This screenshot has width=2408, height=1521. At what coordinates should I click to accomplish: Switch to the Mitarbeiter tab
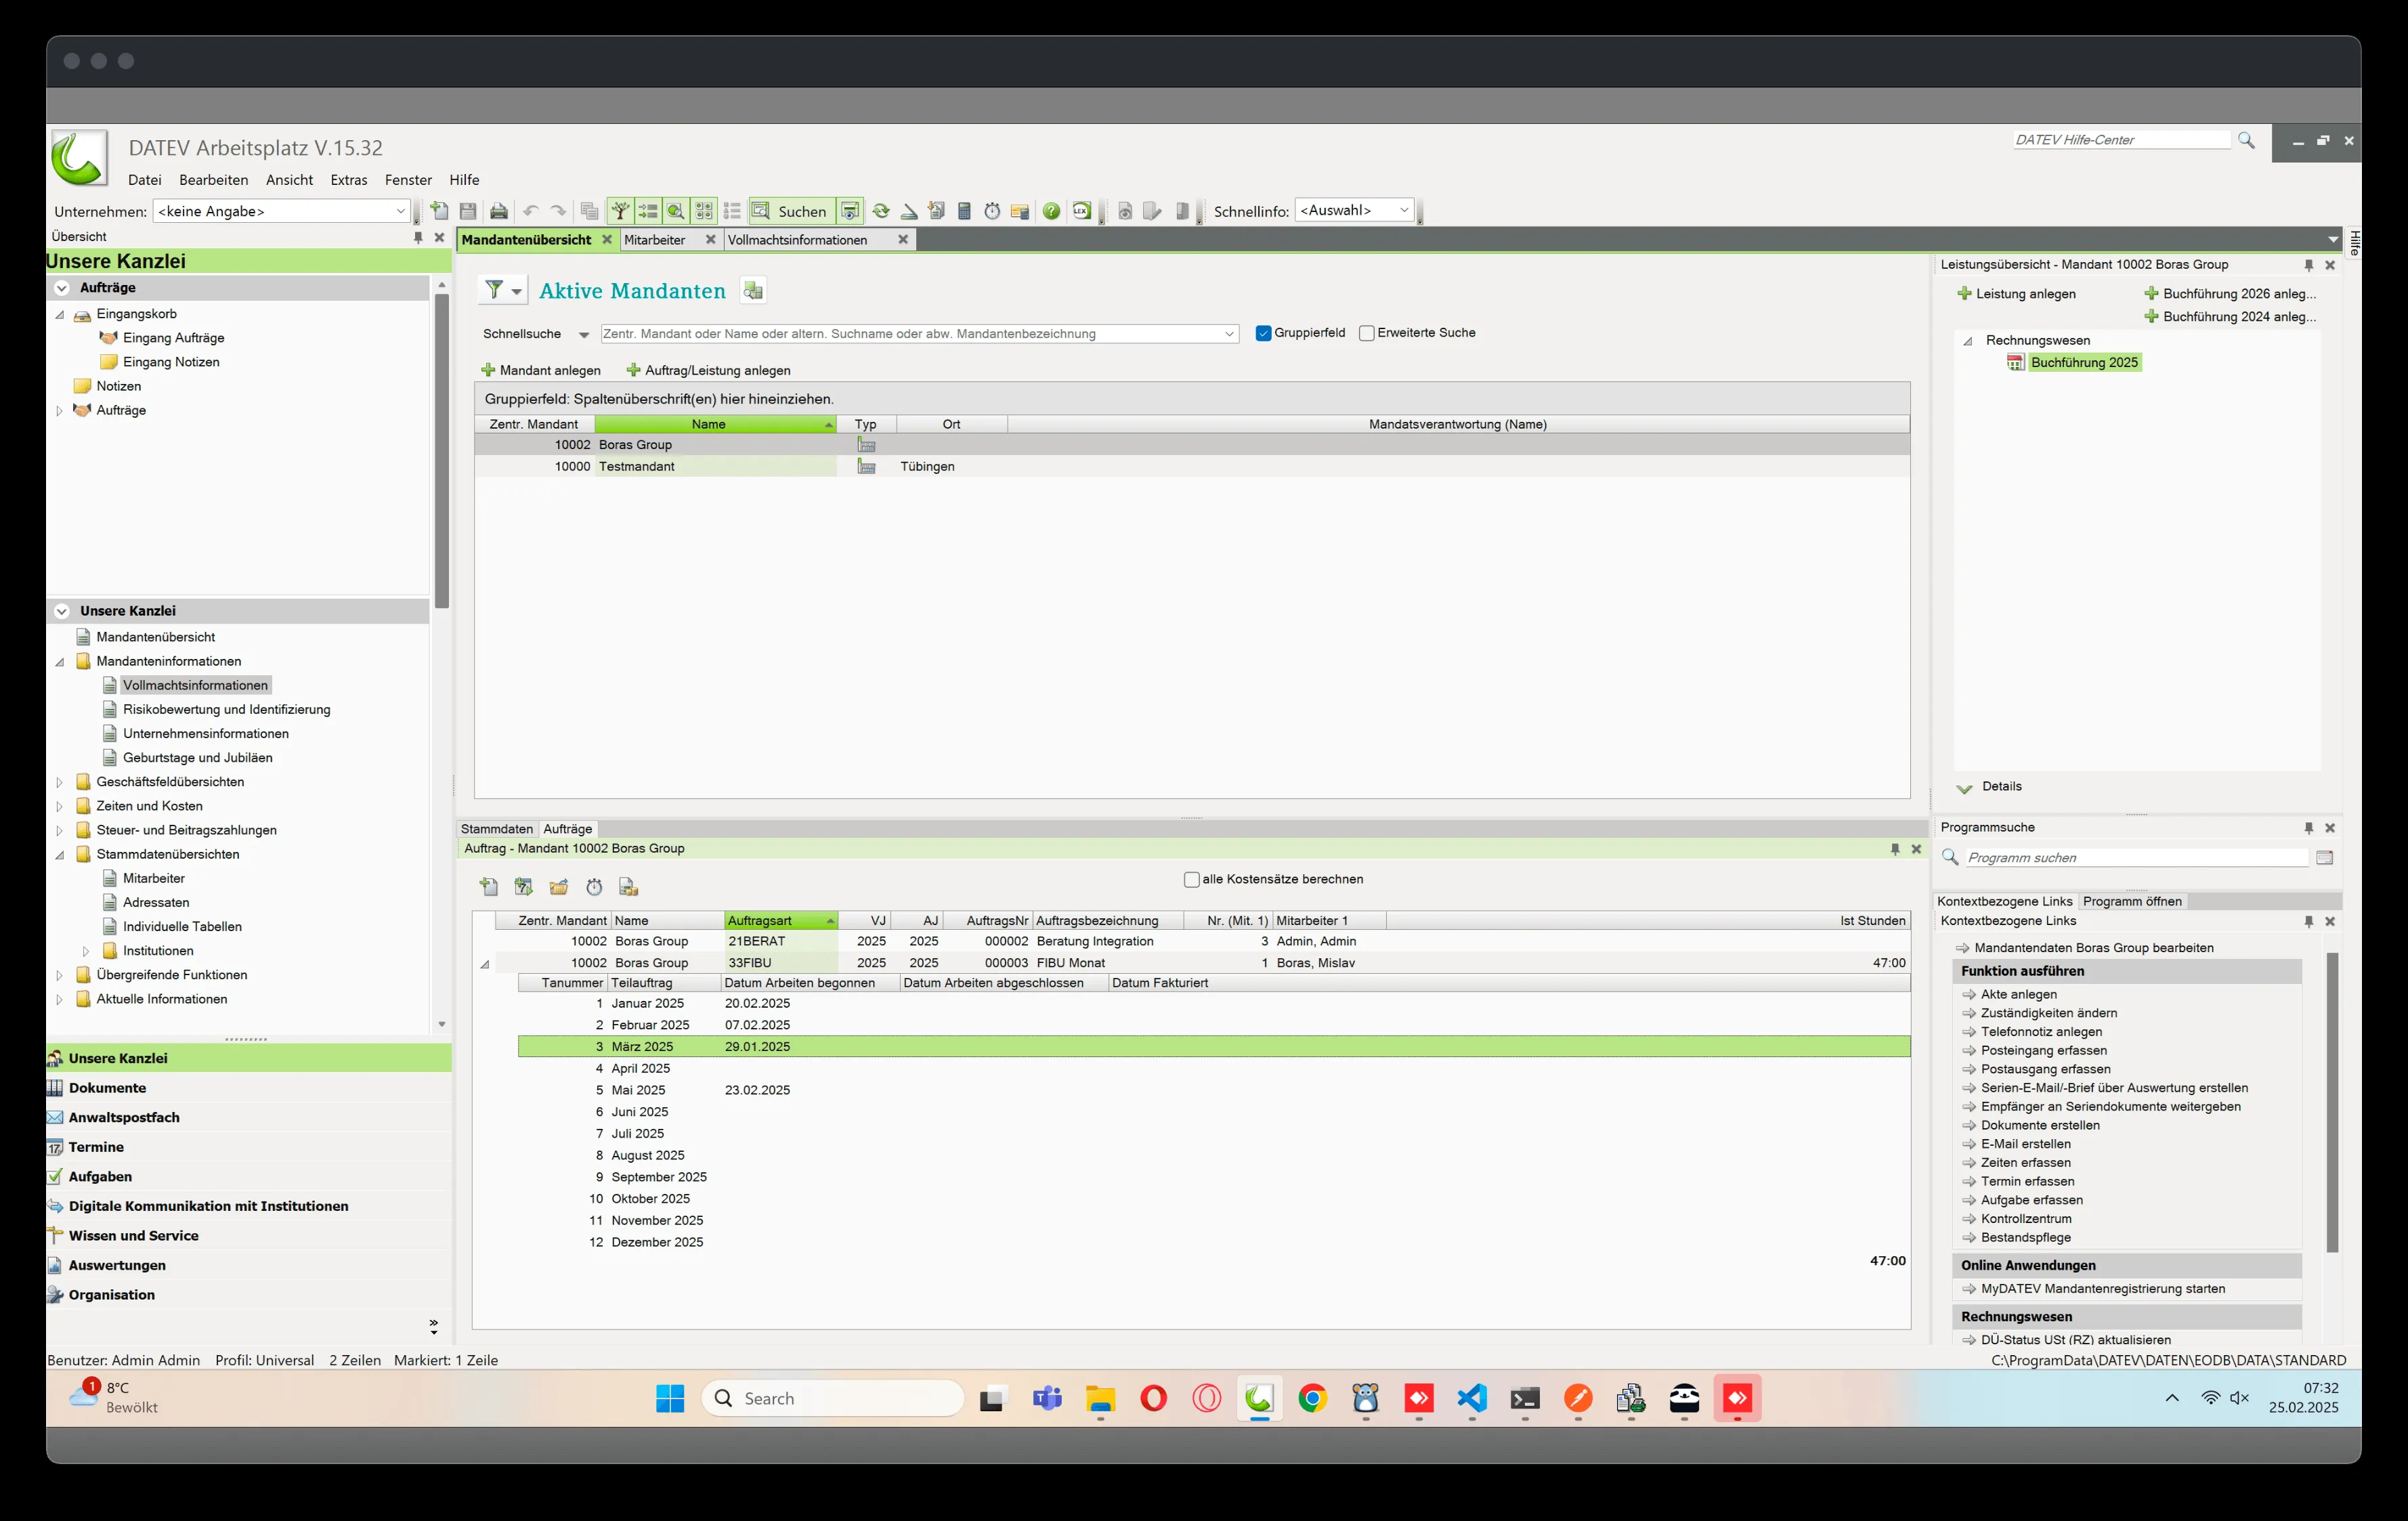point(655,240)
